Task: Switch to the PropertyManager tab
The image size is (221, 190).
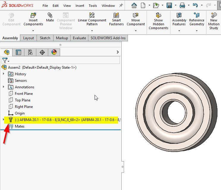Action: (18, 52)
